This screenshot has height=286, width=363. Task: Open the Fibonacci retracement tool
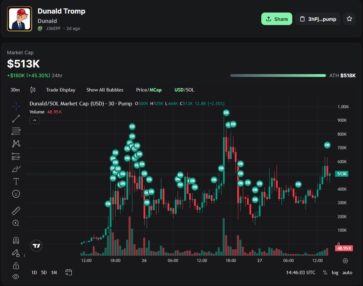pyautogui.click(x=16, y=131)
